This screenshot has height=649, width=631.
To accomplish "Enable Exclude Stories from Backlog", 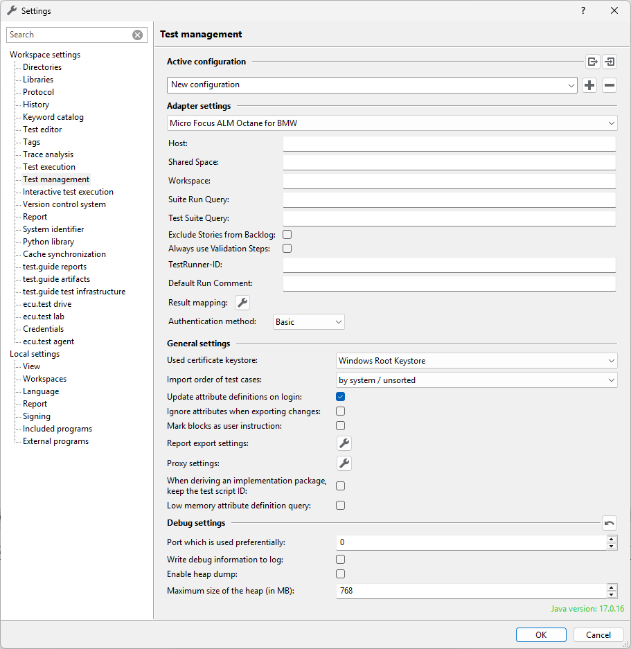I will coord(287,235).
